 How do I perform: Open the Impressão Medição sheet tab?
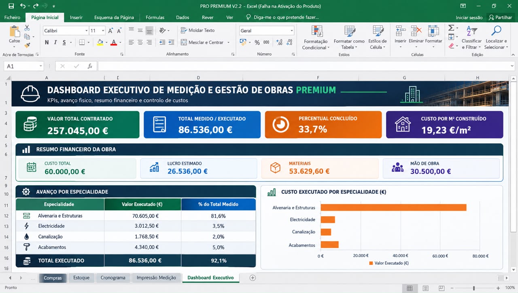[x=156, y=278]
